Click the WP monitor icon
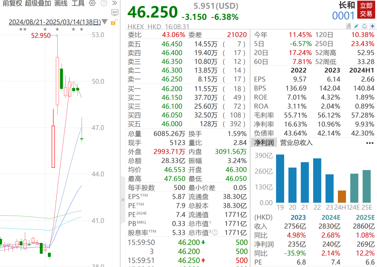The height and width of the screenshot is (267, 377). [114, 13]
